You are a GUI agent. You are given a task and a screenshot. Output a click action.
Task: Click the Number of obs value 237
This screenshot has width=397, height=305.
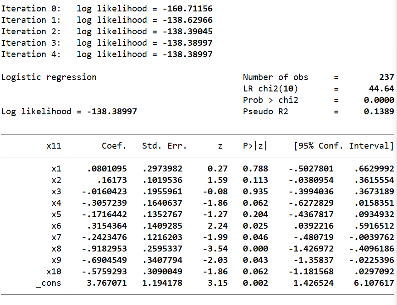click(386, 77)
